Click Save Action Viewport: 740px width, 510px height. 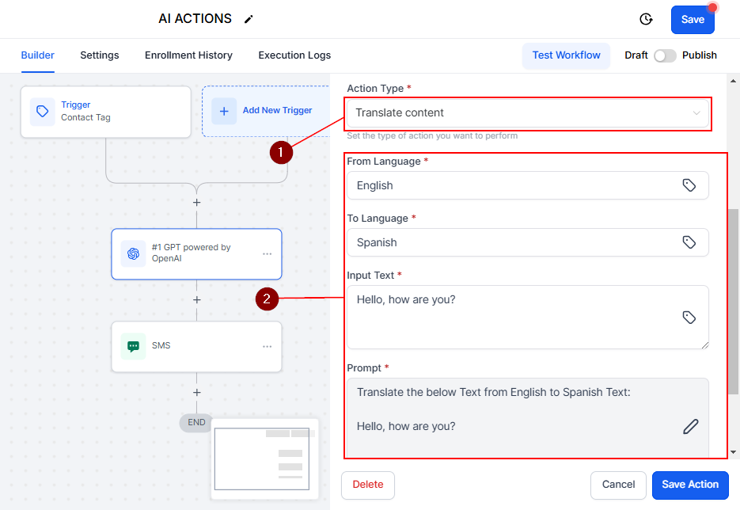690,485
